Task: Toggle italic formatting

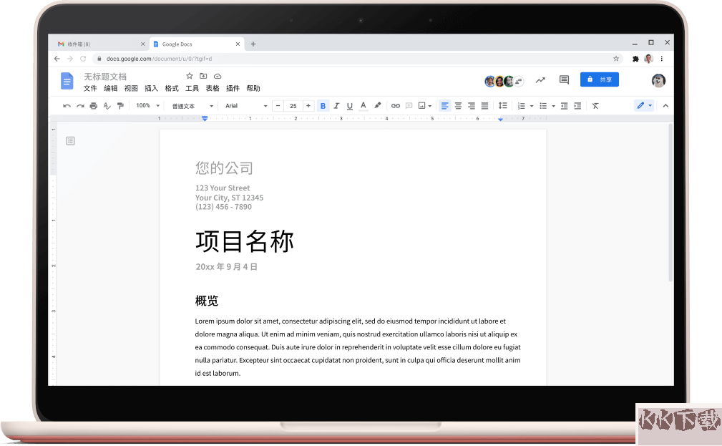Action: pos(336,106)
